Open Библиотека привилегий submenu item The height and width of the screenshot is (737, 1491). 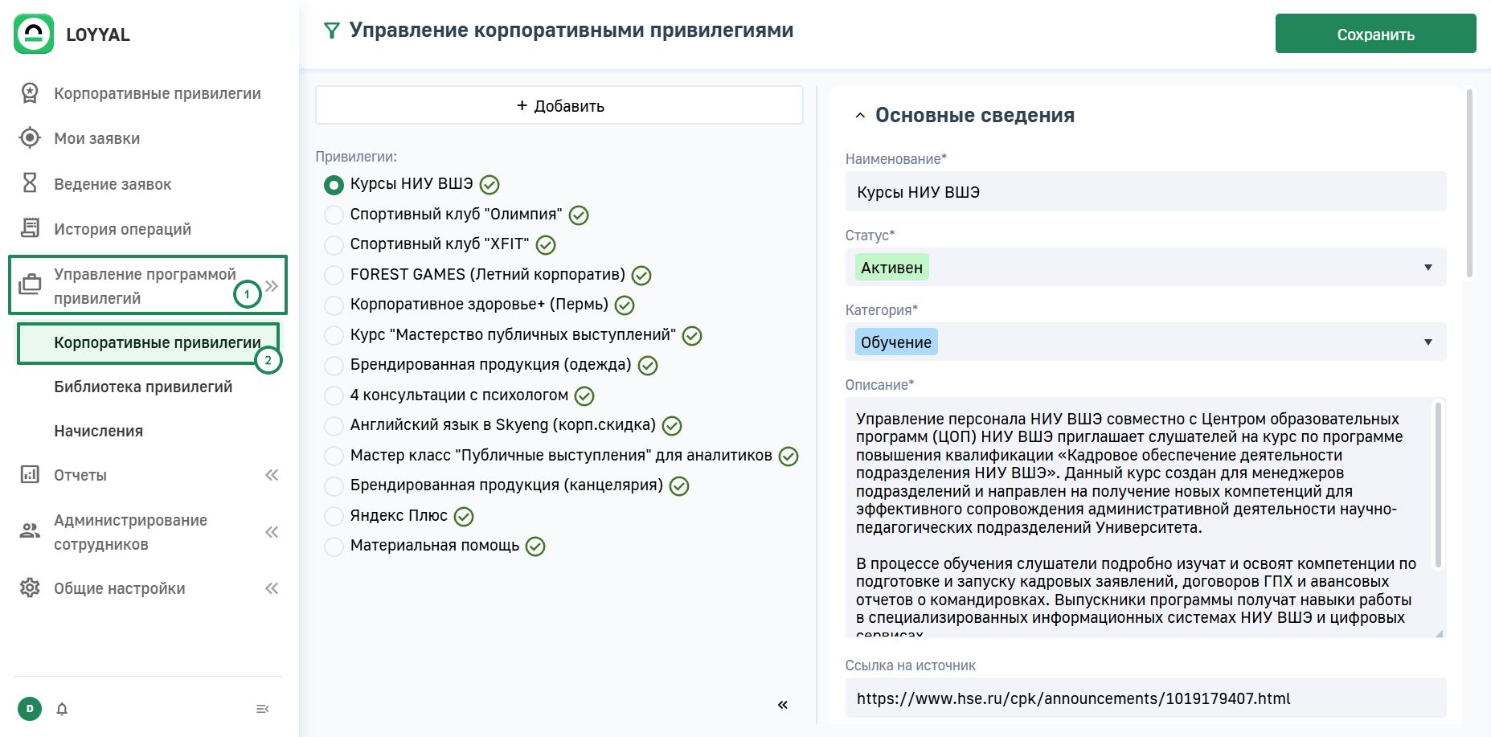coord(143,387)
